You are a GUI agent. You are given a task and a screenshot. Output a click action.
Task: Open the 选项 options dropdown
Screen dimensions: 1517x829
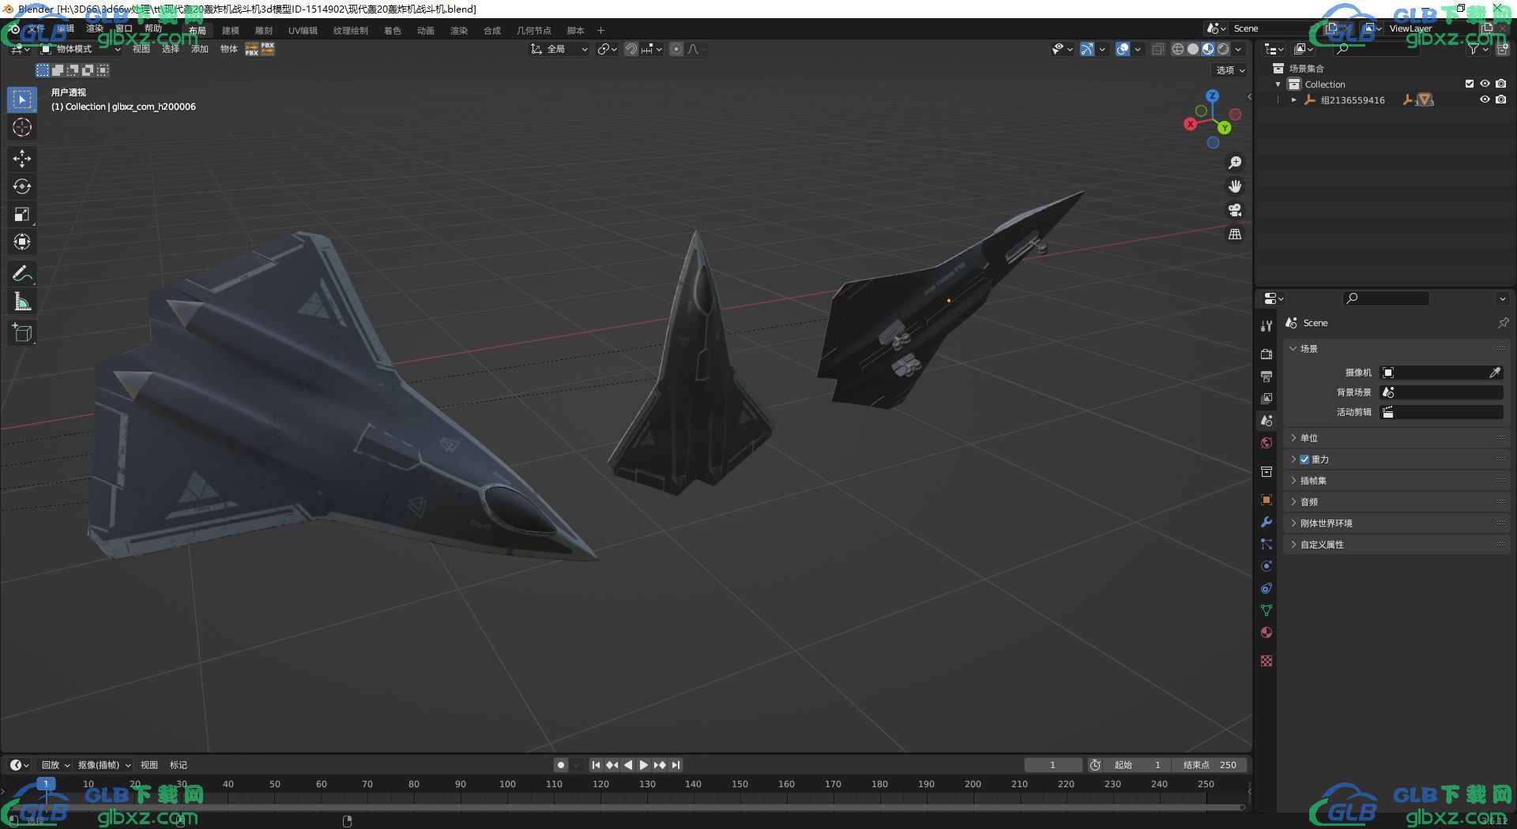1230,70
